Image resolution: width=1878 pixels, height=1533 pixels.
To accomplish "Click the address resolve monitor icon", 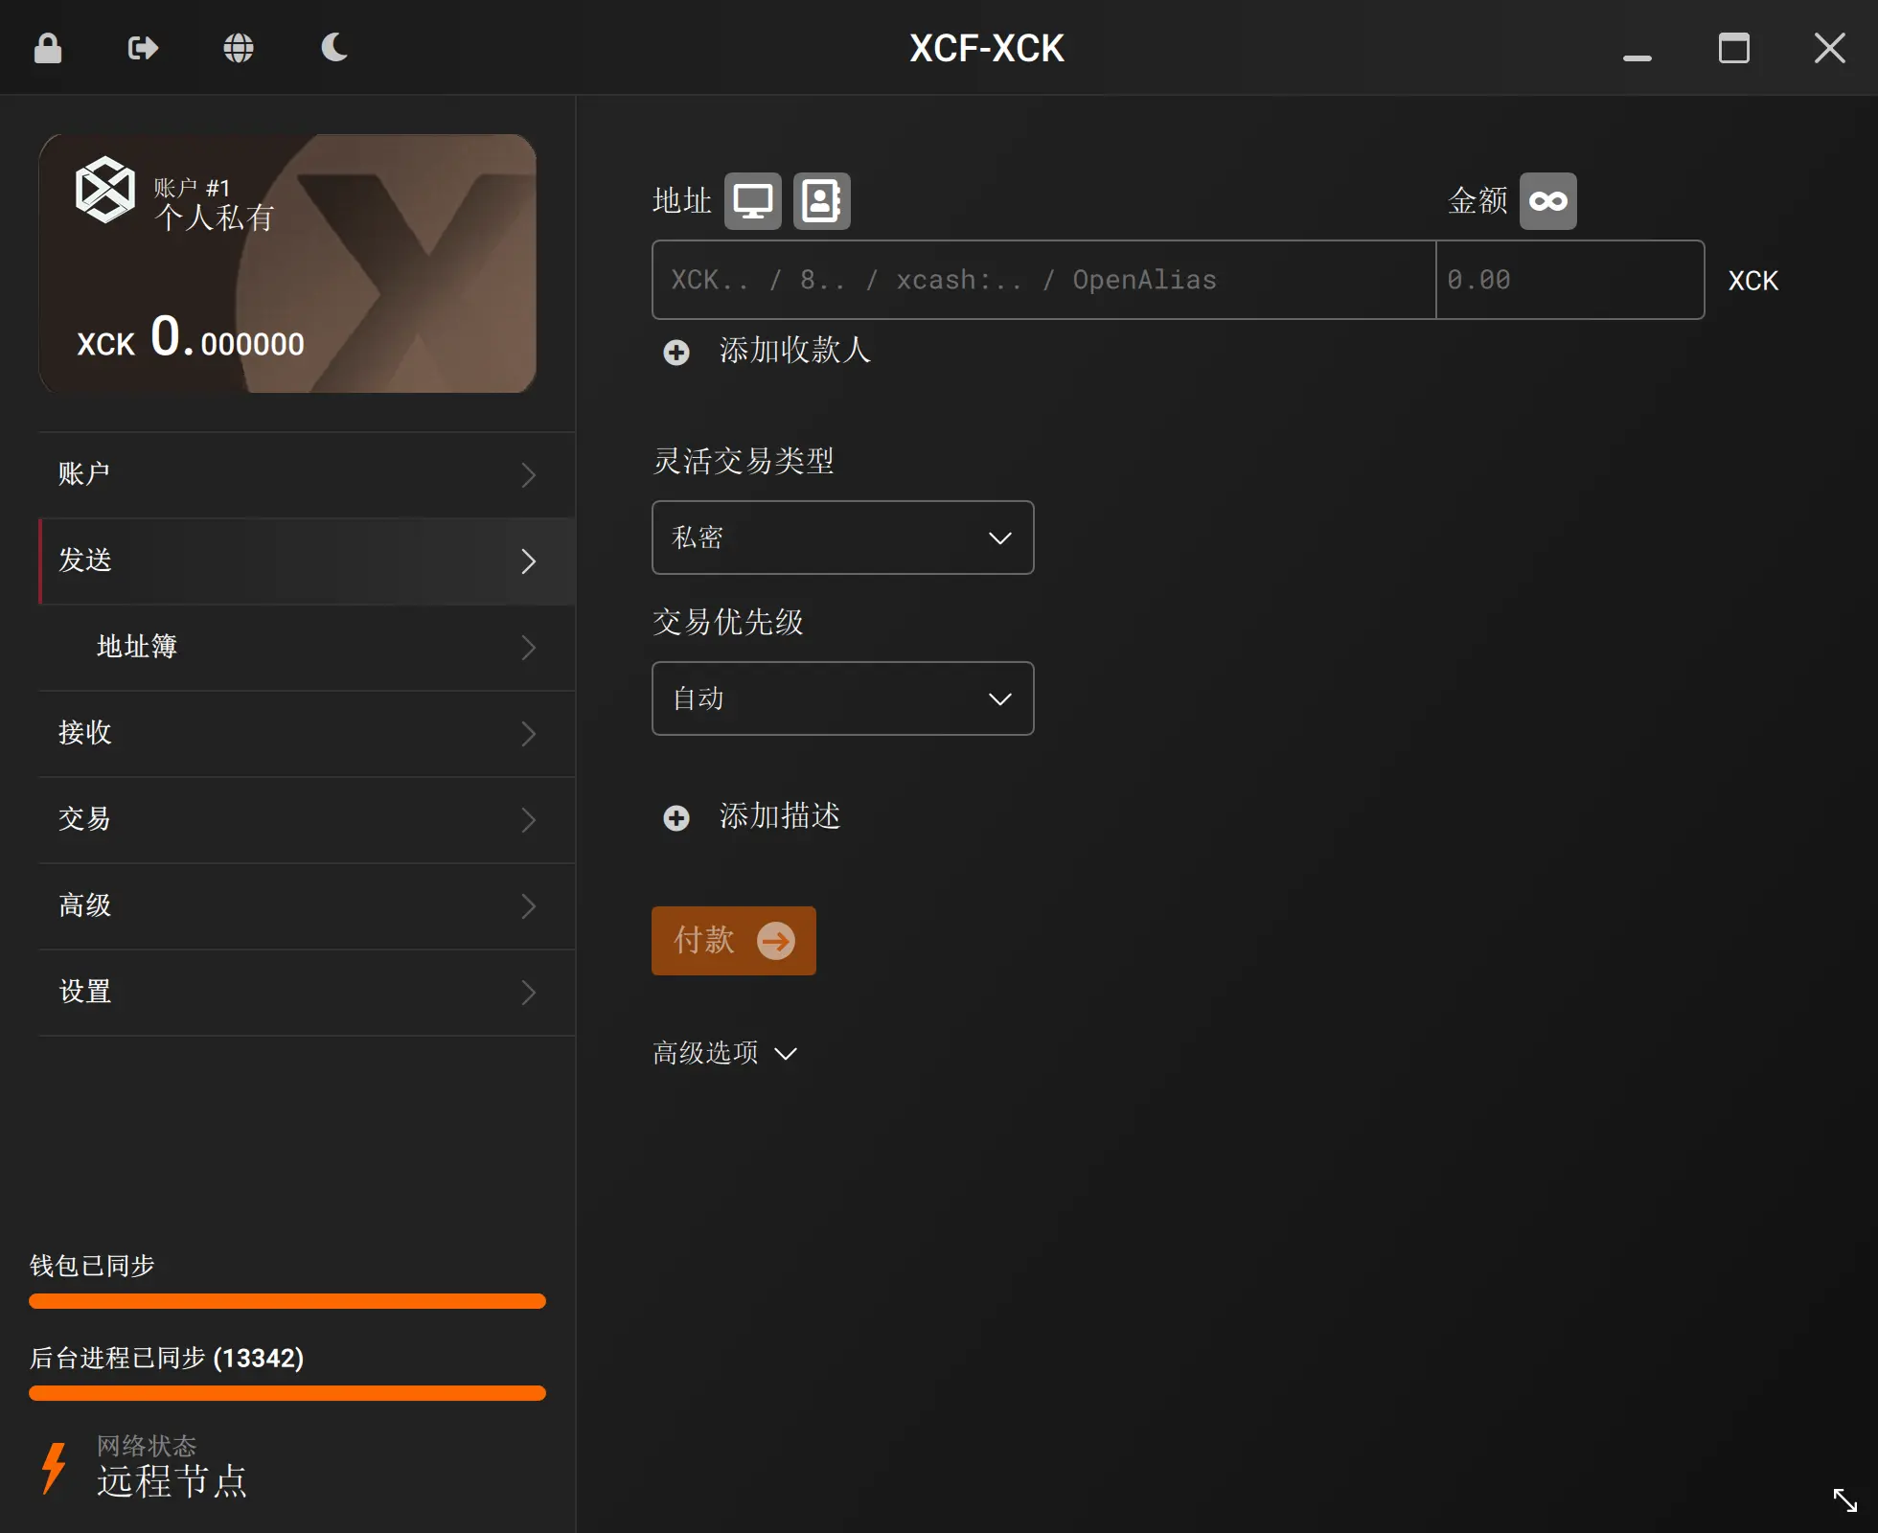I will 753,201.
